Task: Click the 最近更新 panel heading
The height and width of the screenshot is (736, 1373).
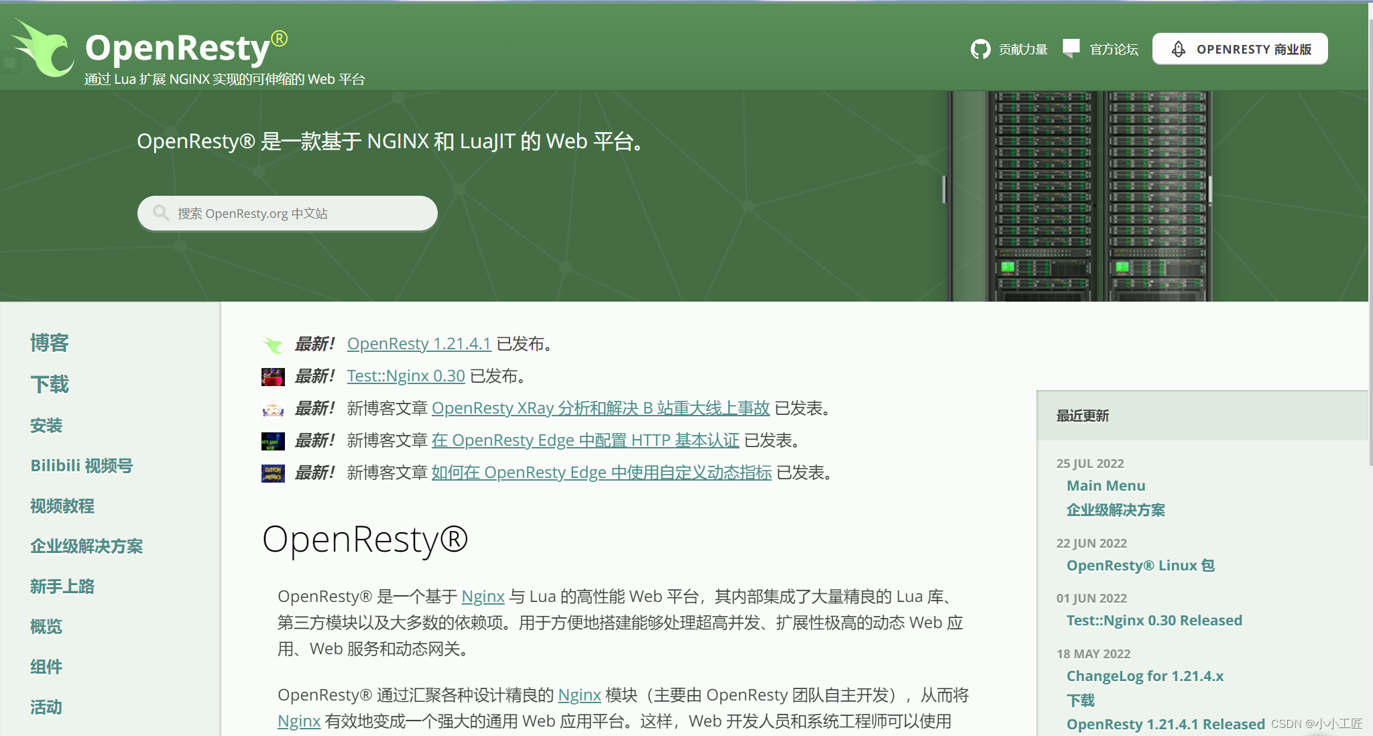Action: 1083,416
